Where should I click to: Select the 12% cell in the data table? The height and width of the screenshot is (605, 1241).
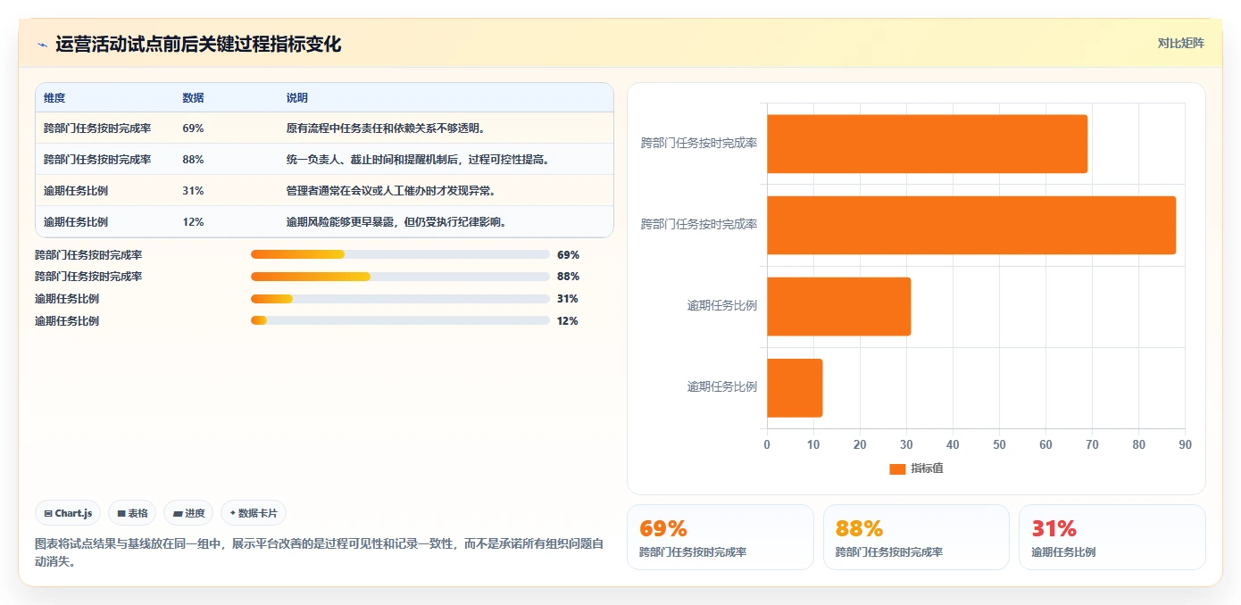193,222
